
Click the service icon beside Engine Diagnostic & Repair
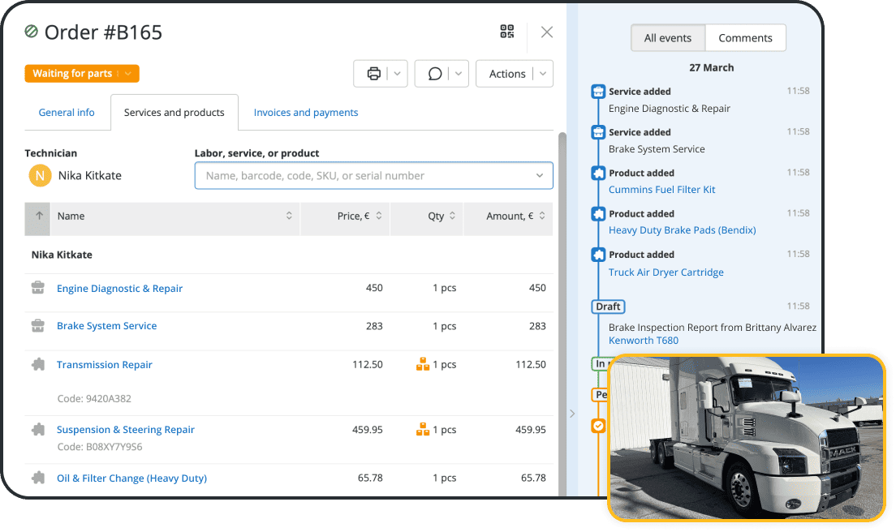pos(37,286)
